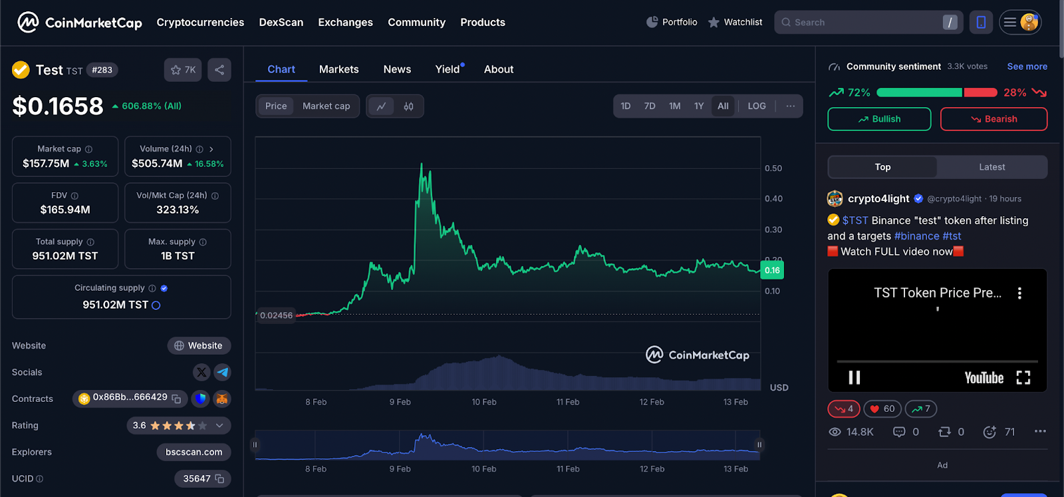Image resolution: width=1064 pixels, height=497 pixels.
Task: Open chart more options ellipsis
Action: [x=790, y=106]
